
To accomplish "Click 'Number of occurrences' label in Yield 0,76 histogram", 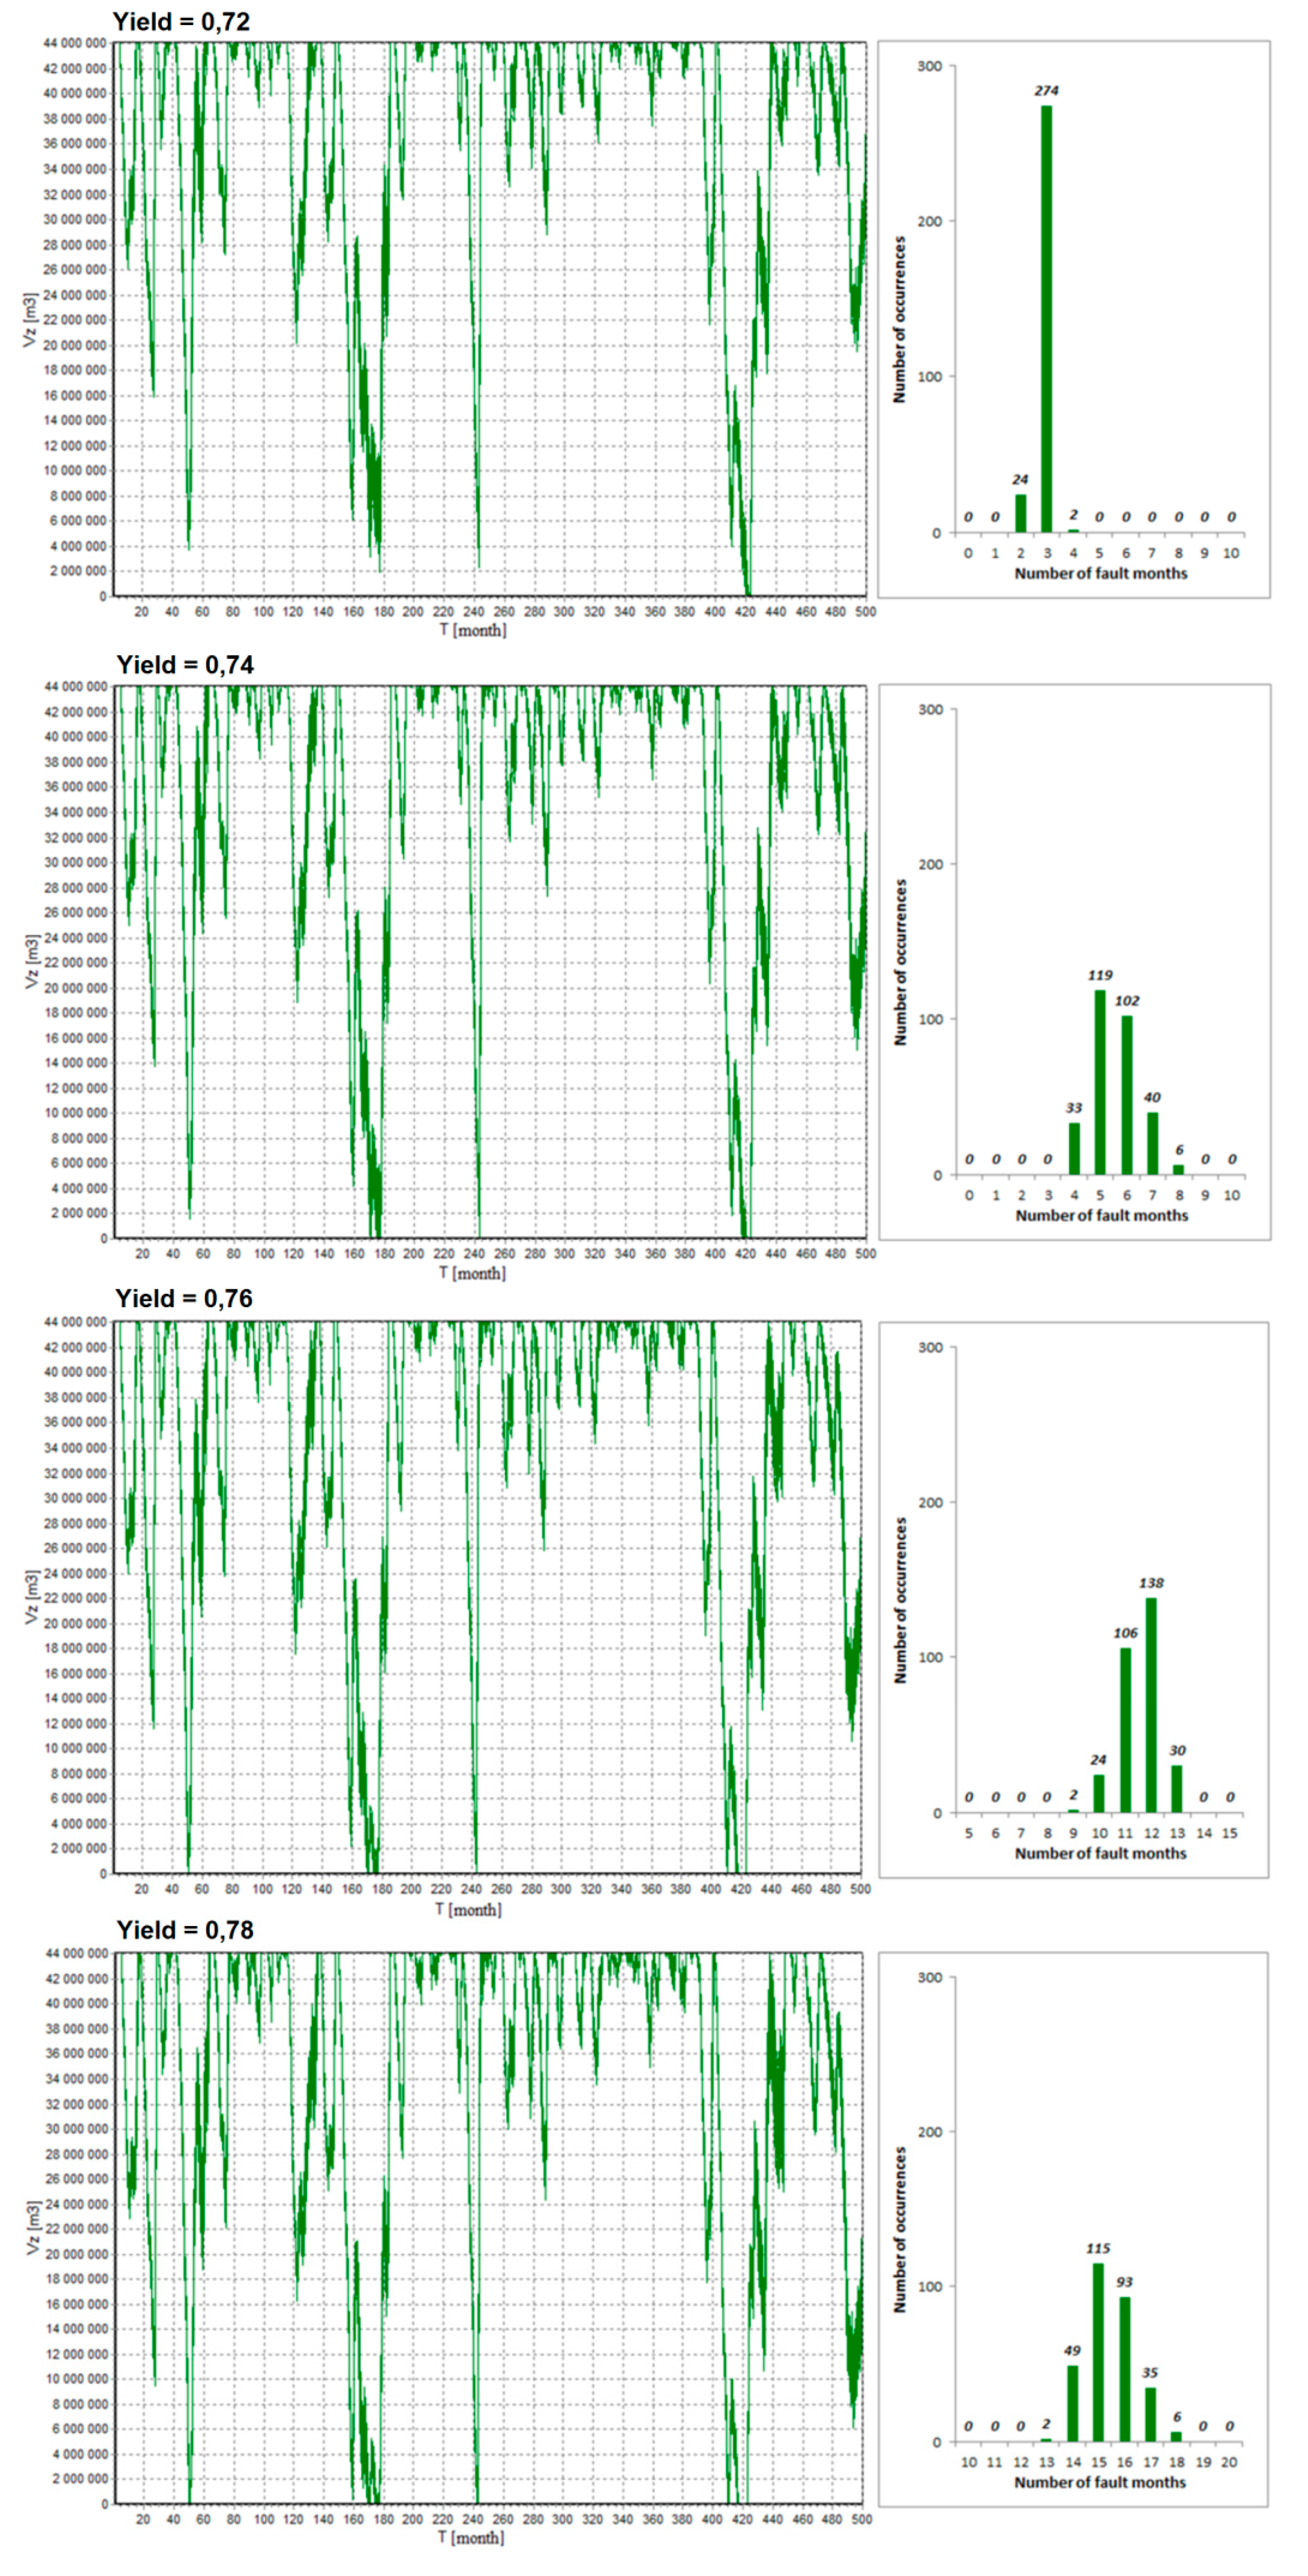I will (x=900, y=1600).
